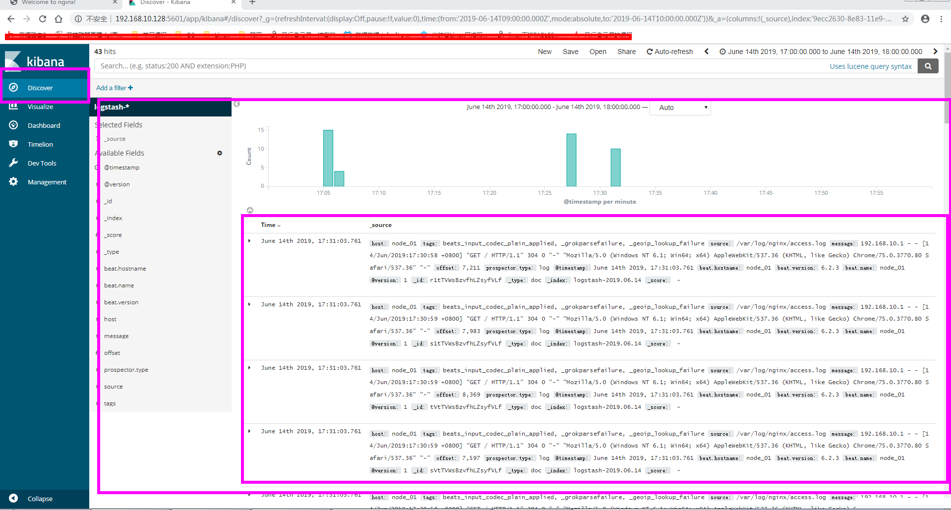Run search with magnifier button
Image resolution: width=951 pixels, height=510 pixels.
click(928, 66)
